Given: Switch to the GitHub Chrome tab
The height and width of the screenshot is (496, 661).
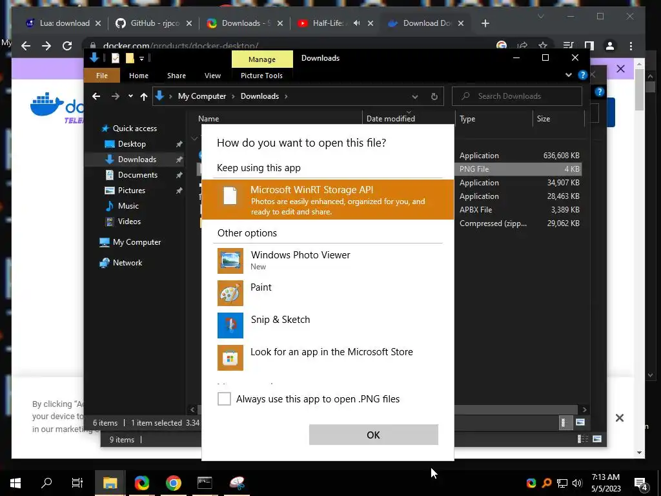Looking at the screenshot, I should click(154, 23).
